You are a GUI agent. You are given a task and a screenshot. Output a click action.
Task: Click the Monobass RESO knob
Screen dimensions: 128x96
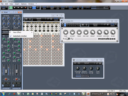click(x=79, y=32)
